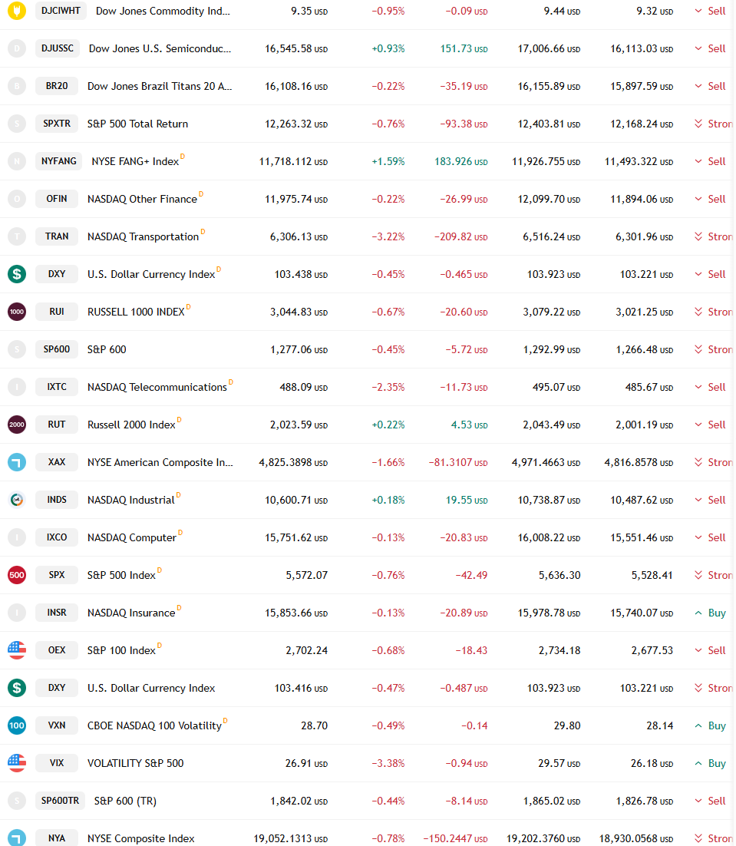
Task: Select the SPX ticker badge
Action: 57,575
